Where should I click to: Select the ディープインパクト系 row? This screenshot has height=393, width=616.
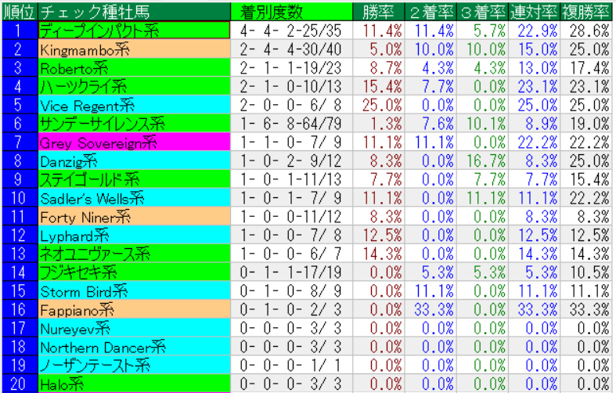tap(134, 31)
